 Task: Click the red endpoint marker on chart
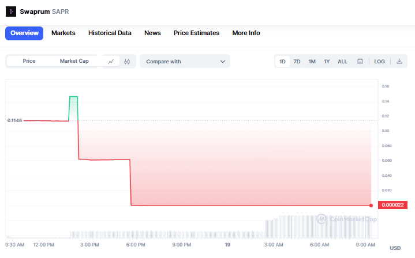point(371,206)
